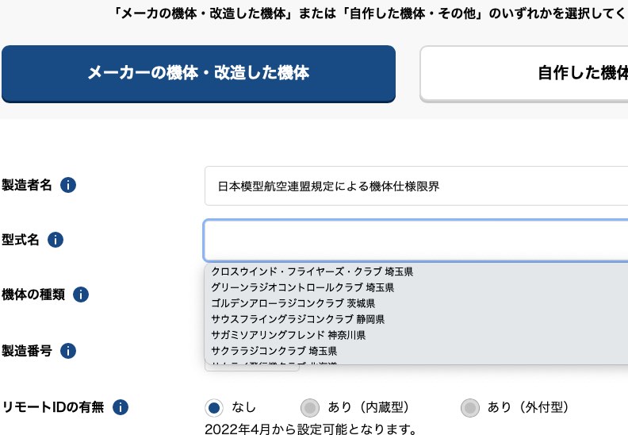Click info icon next to 製造者名
The height and width of the screenshot is (435, 628).
[68, 186]
